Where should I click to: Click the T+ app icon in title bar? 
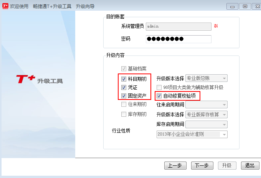tap(5, 6)
